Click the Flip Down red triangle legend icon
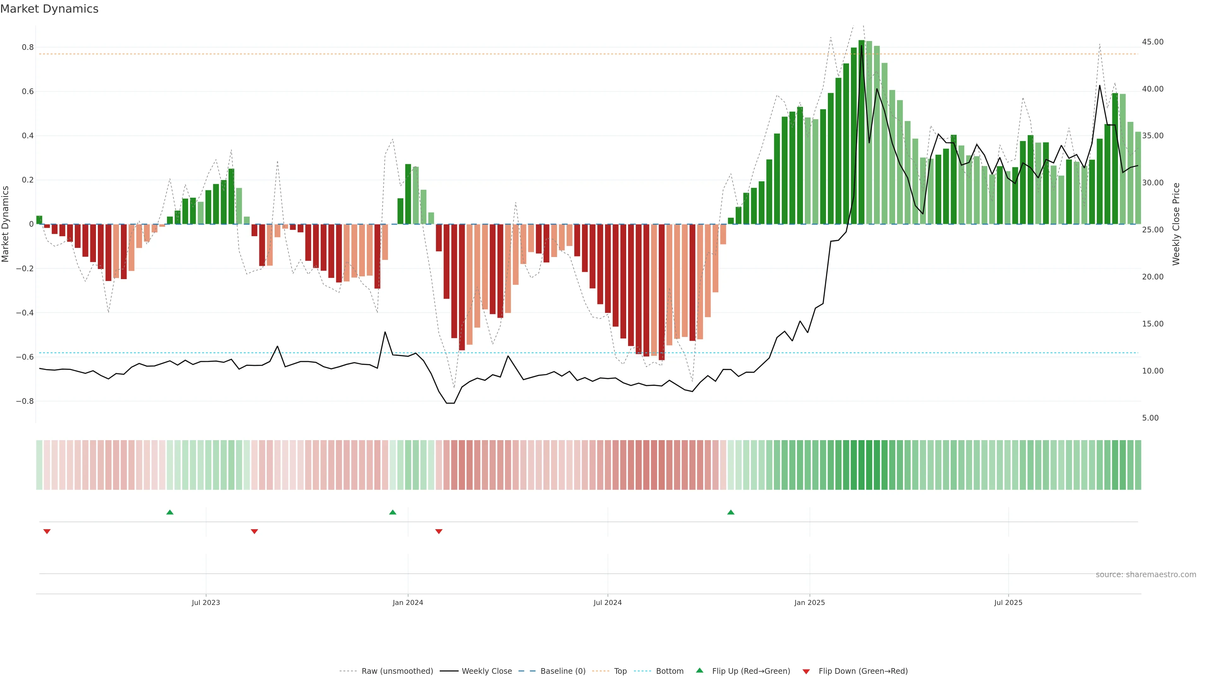Viewport: 1212px width, 682px height. (x=806, y=671)
